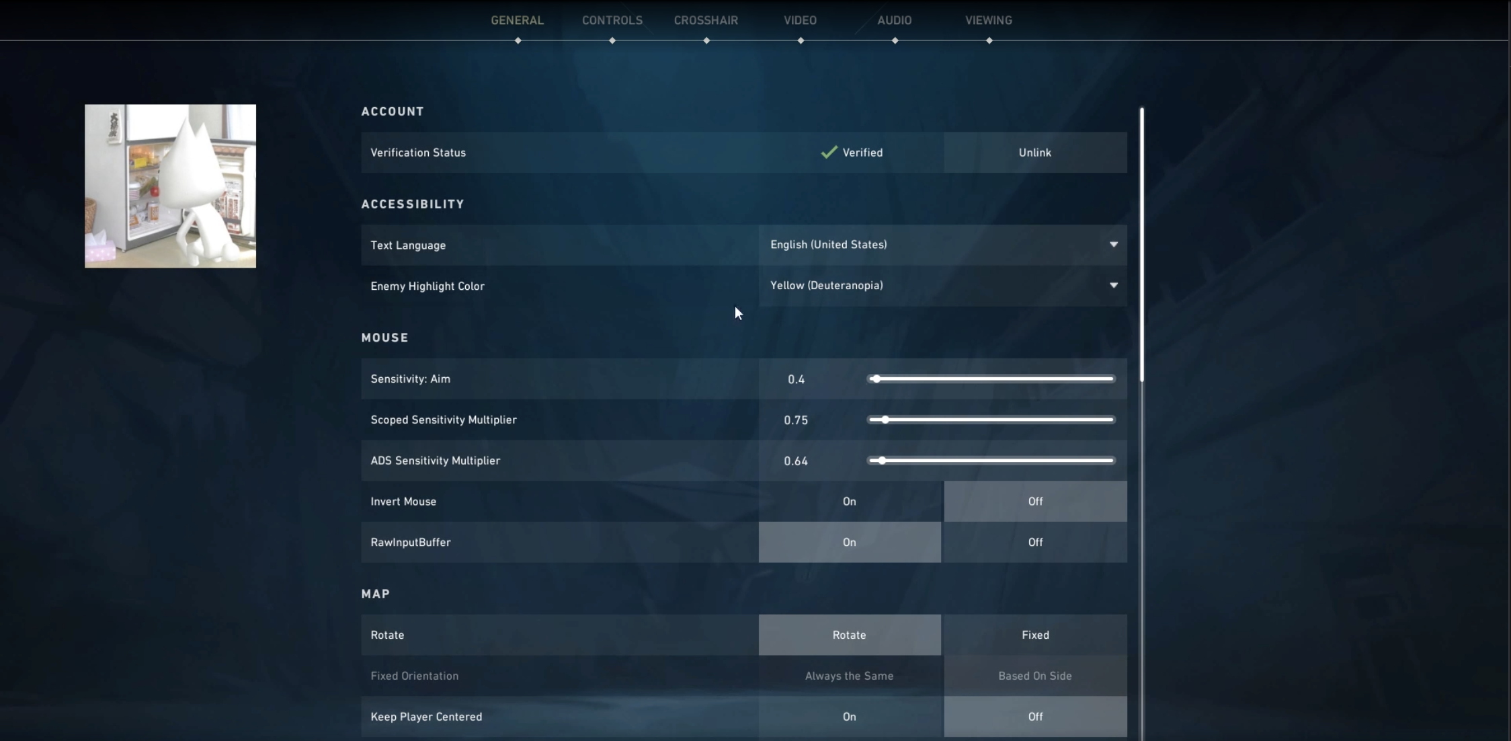Click the diamond marker under VIEWING

(x=989, y=41)
